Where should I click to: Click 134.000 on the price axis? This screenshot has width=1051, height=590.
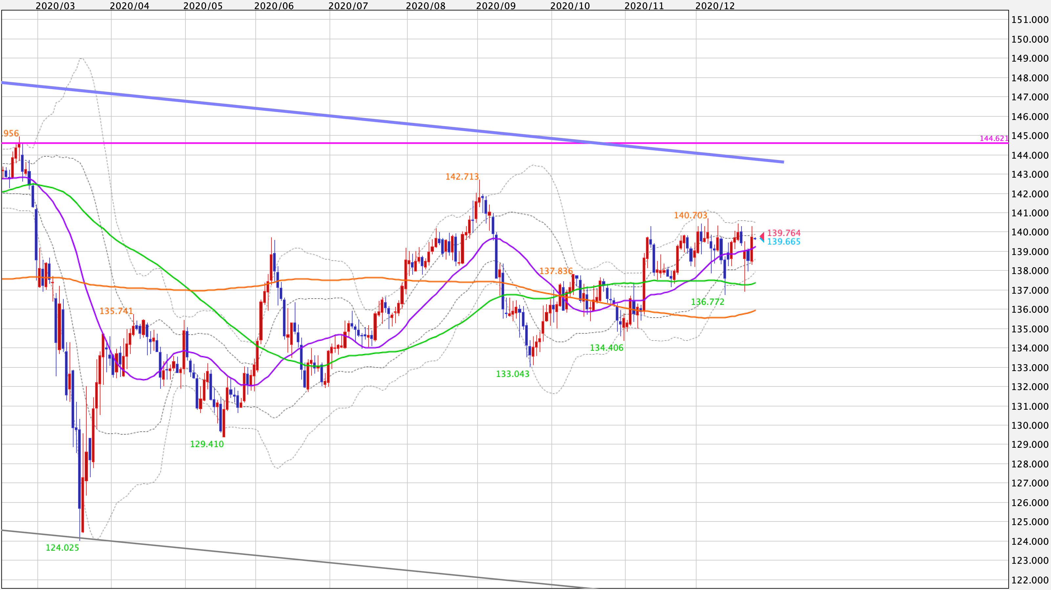1030,348
